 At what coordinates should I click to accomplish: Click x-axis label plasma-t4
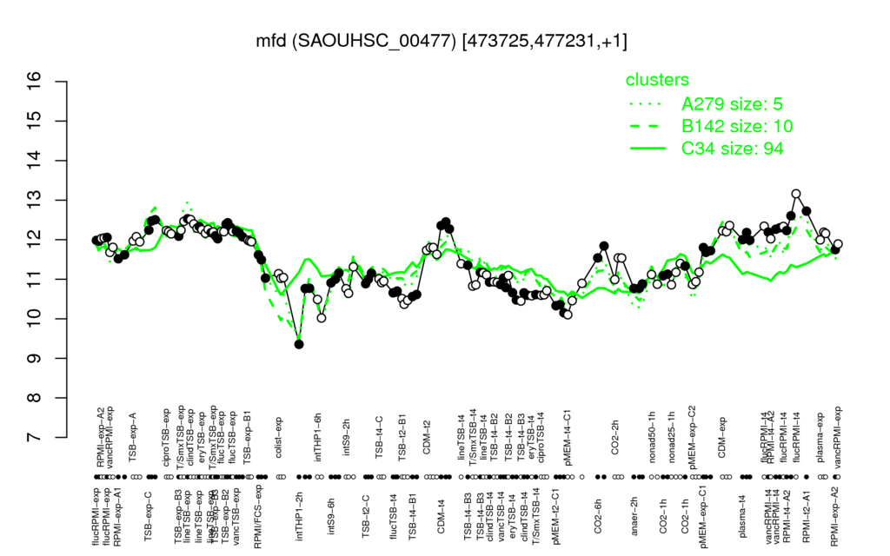(x=743, y=516)
